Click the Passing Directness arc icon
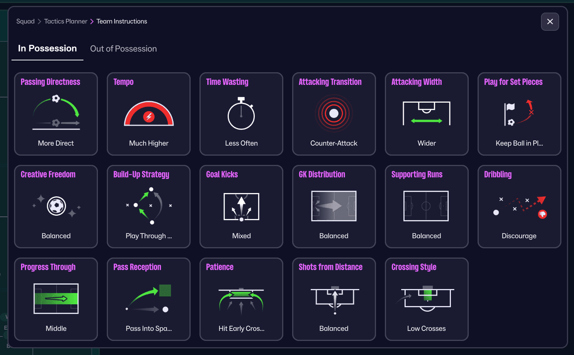This screenshot has height=355, width=574. click(56, 113)
